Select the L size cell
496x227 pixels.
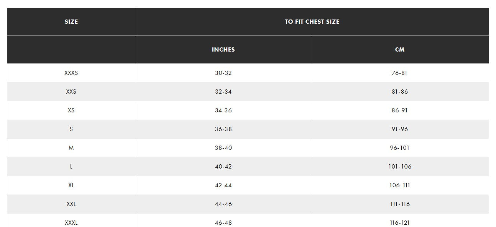71,167
